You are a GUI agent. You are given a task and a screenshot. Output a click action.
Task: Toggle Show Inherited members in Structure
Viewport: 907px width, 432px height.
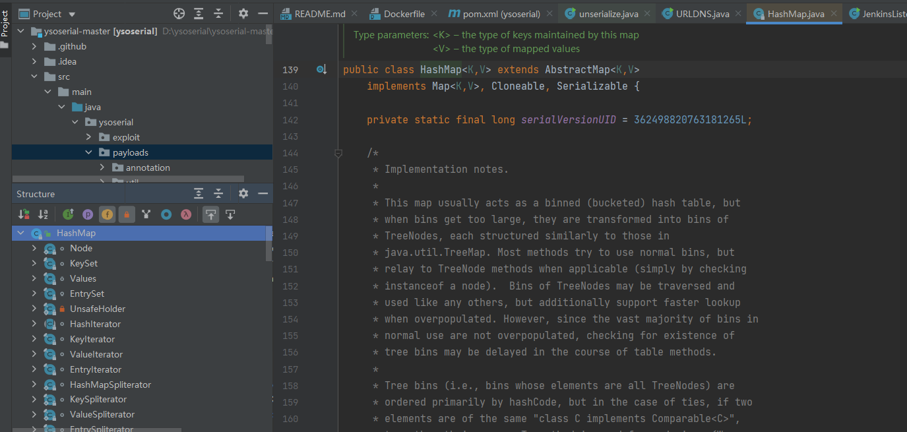click(x=68, y=214)
